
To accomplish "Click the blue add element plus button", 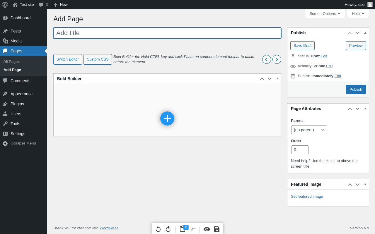I will tap(167, 118).
